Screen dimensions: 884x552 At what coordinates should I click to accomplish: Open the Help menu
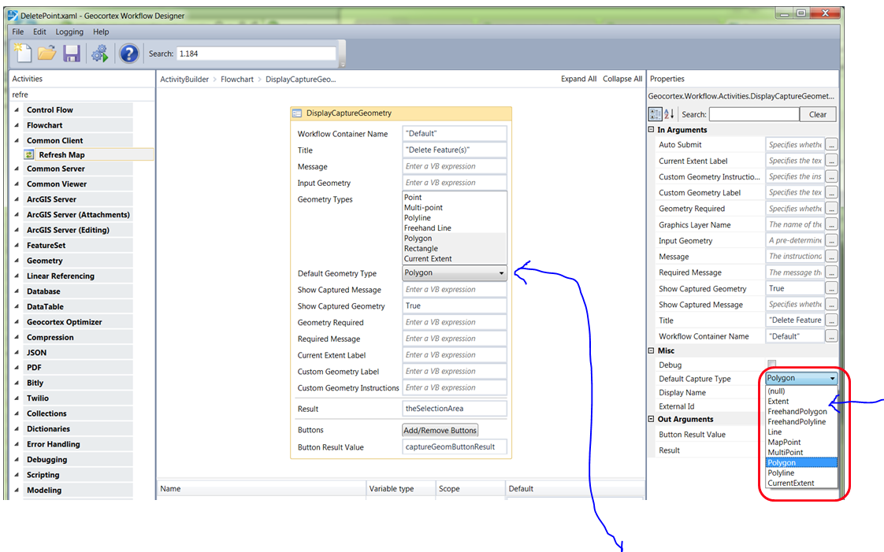101,31
